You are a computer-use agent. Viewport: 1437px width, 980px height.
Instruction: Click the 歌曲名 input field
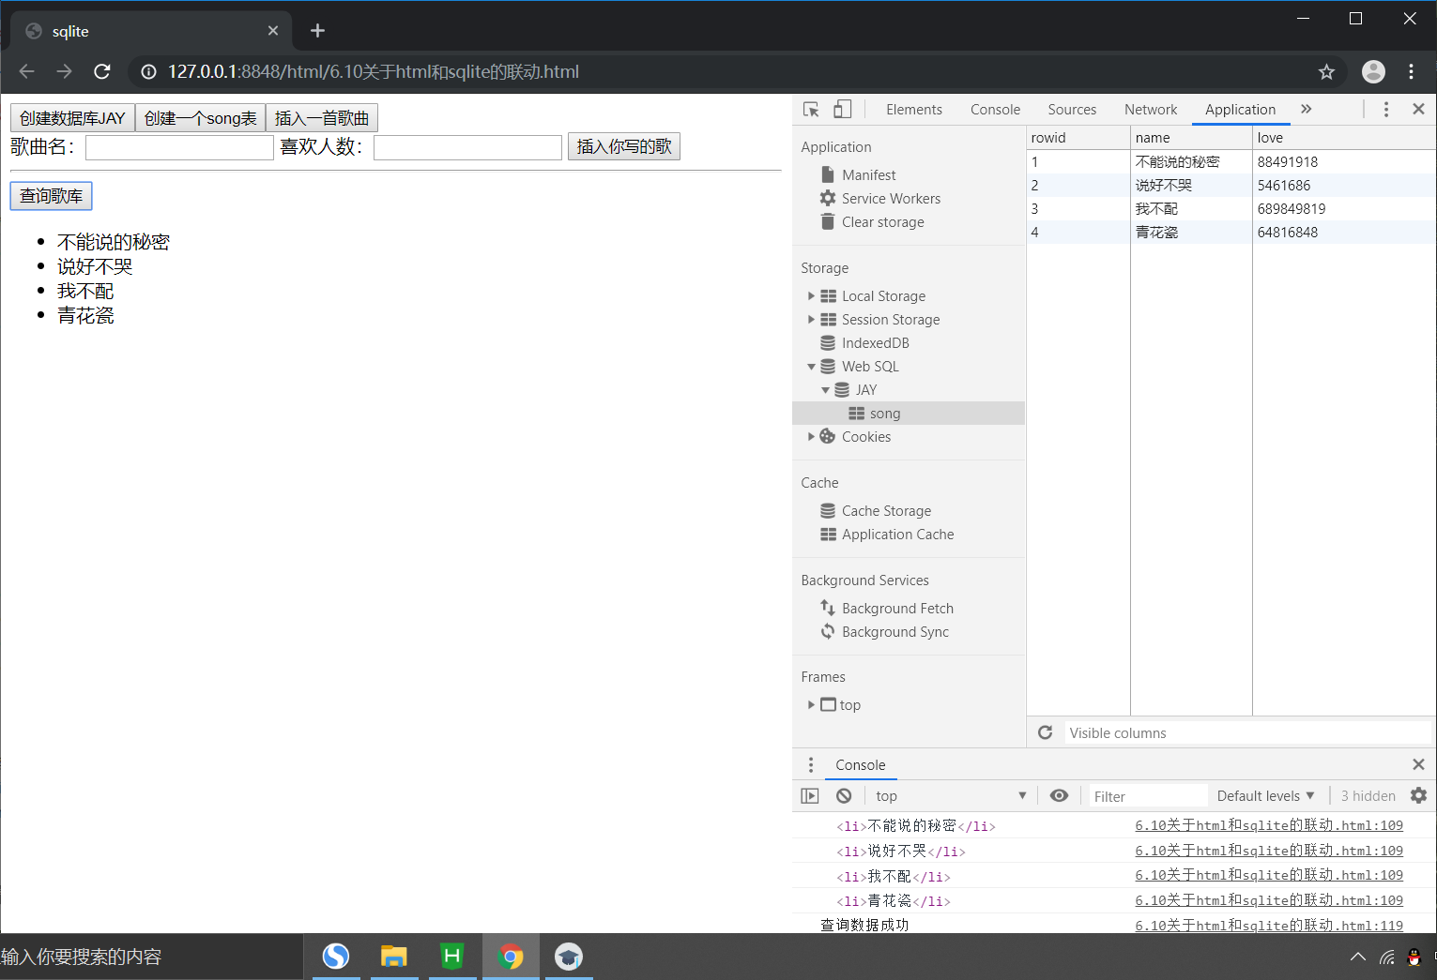178,146
